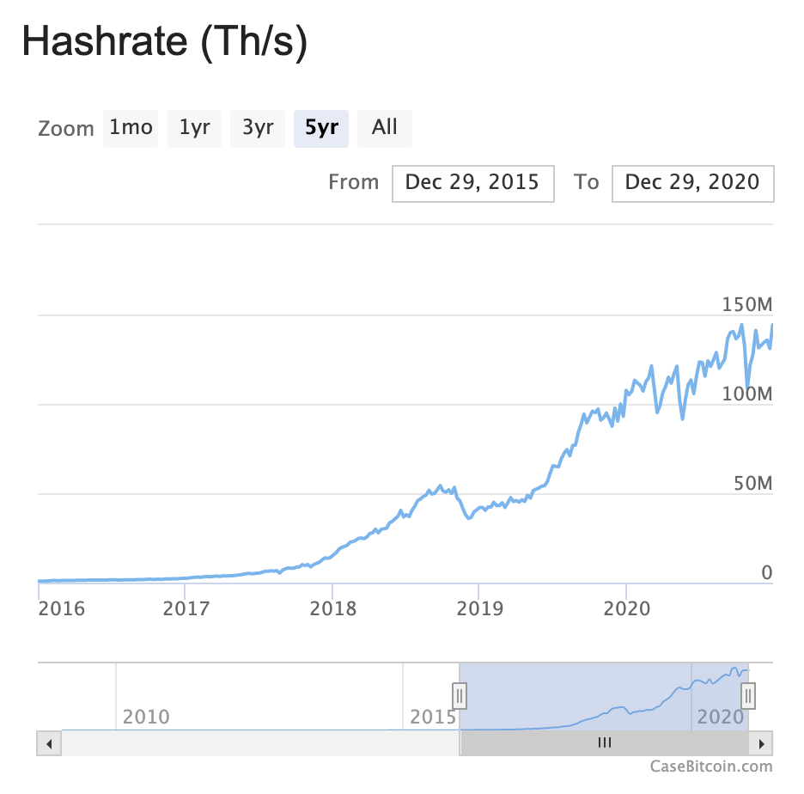Open the To date field
The height and width of the screenshot is (794, 804).
[x=692, y=183]
